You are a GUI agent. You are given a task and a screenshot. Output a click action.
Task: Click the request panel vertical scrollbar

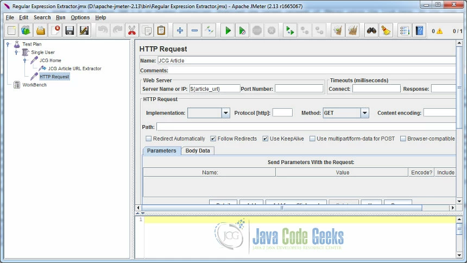(459, 87)
